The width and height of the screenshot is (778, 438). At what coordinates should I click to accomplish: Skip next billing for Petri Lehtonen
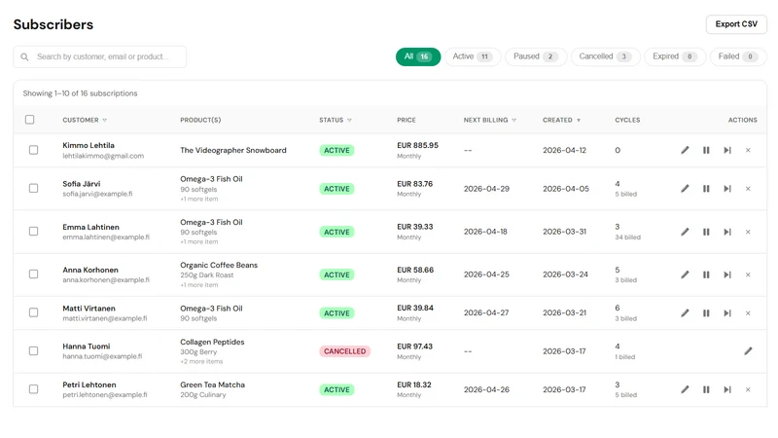(x=727, y=390)
